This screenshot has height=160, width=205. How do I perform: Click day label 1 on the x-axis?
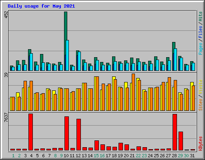(13, 156)
